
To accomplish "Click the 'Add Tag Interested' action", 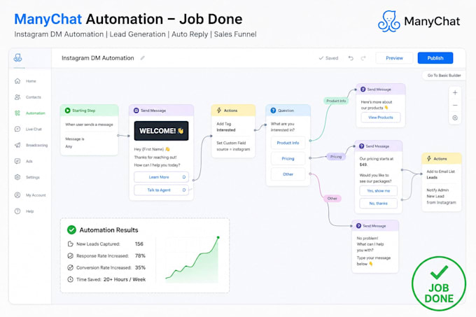I will pyautogui.click(x=226, y=127).
